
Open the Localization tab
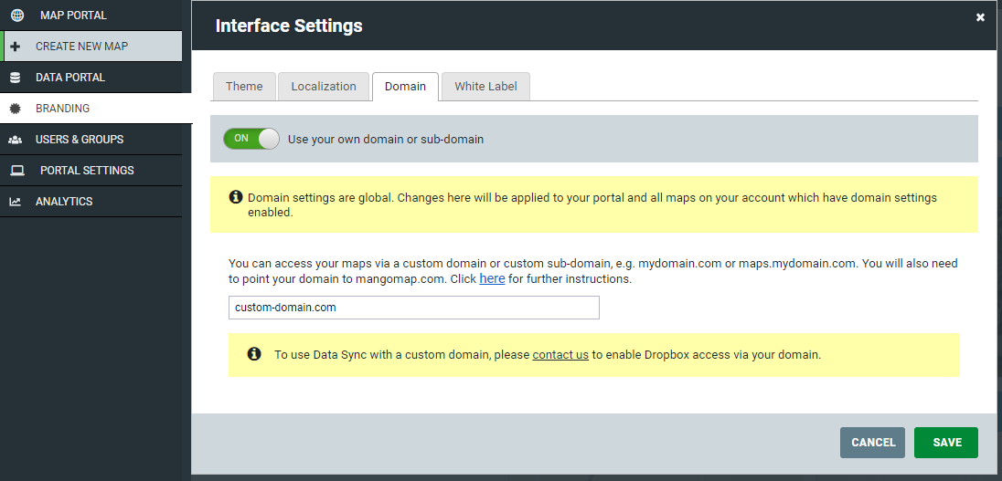[x=324, y=87]
